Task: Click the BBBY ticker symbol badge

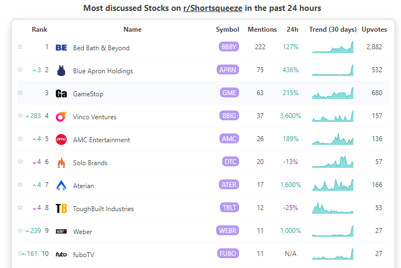Action: [229, 47]
